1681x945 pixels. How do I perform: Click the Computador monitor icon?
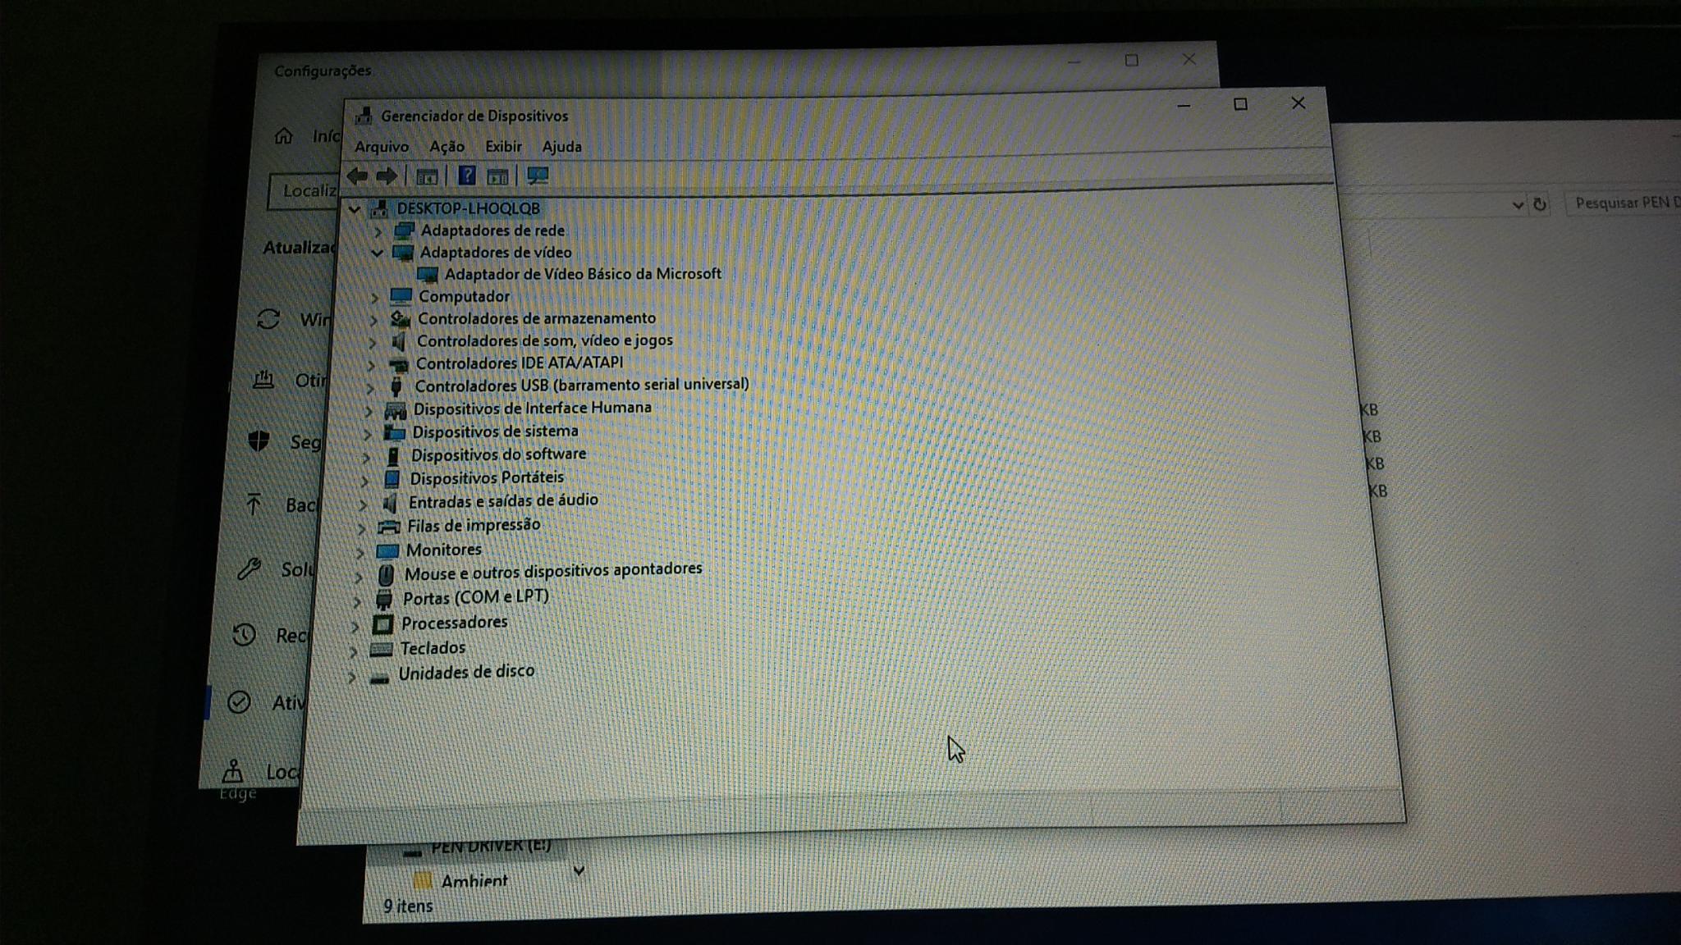[x=401, y=296]
